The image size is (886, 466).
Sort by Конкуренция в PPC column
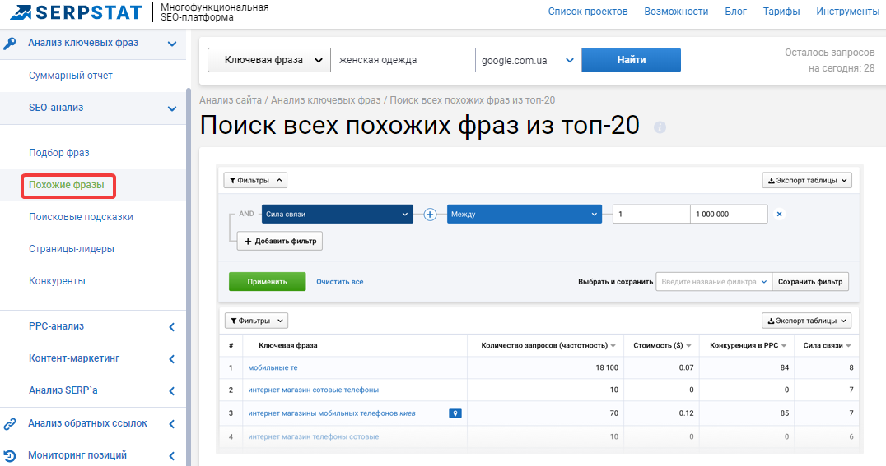pos(748,346)
